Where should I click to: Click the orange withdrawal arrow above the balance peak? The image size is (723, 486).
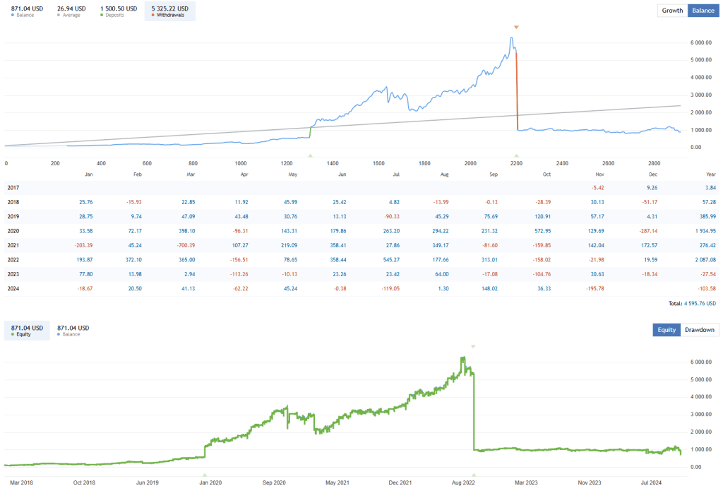[516, 26]
